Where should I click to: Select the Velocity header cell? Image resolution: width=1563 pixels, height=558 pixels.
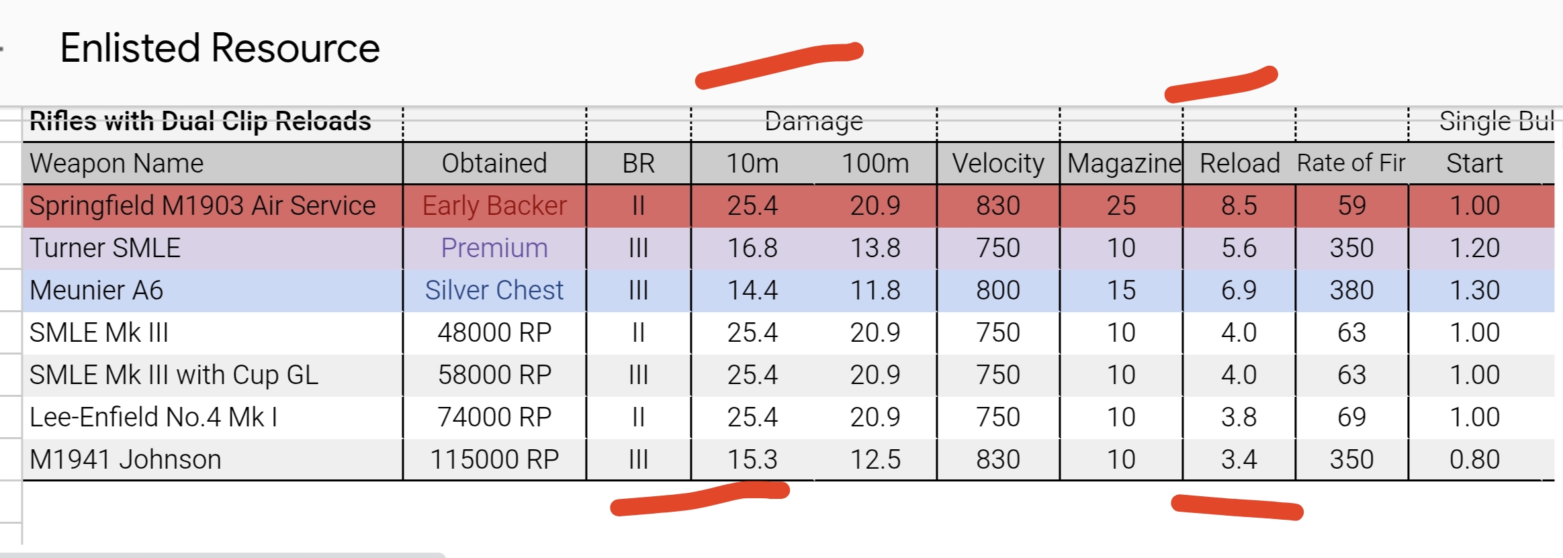pyautogui.click(x=998, y=163)
